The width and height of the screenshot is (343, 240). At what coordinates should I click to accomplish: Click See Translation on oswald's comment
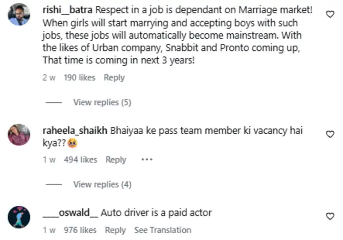(163, 230)
